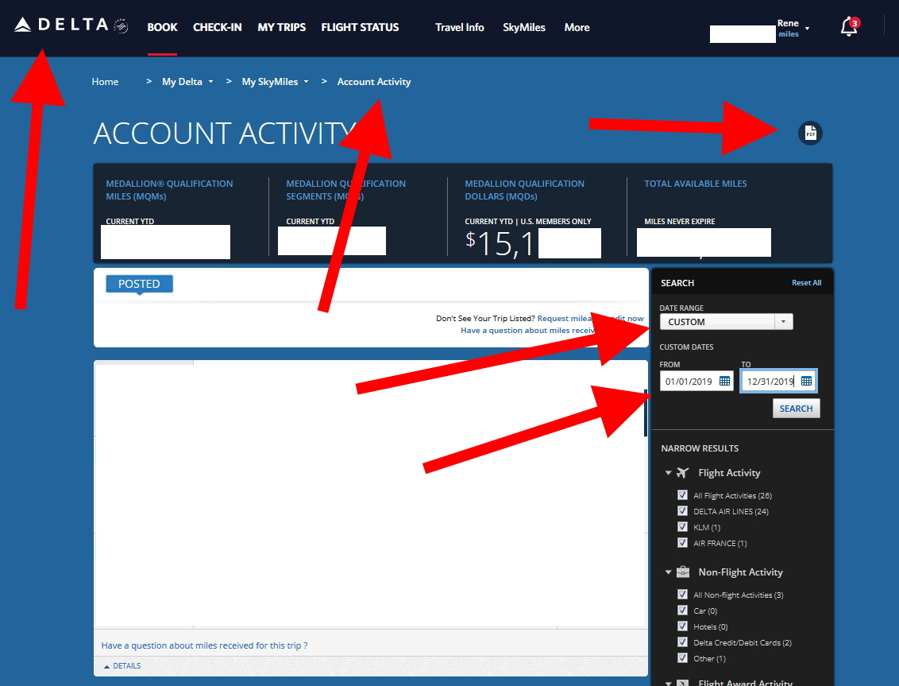Screen dimensions: 899x686
Task: Uncheck Delta Credit/Debit Cards (2)
Action: [682, 642]
